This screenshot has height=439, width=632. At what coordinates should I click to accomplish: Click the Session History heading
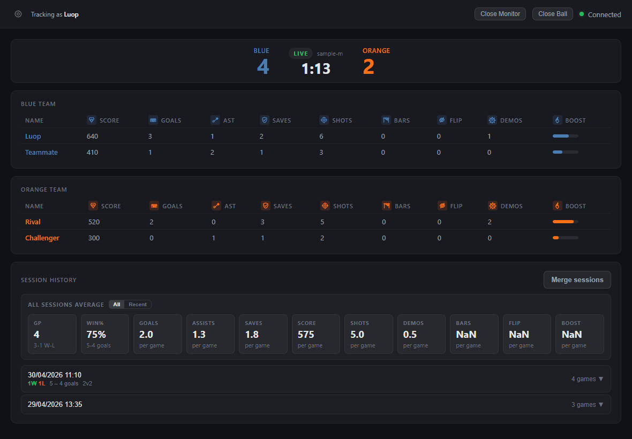(x=49, y=280)
